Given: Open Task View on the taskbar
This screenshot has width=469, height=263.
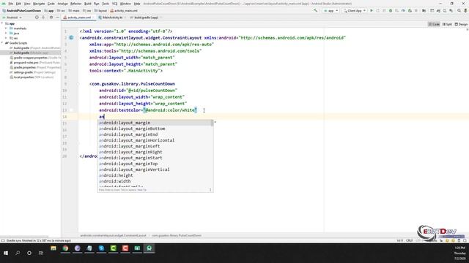Looking at the screenshot, I should [x=41, y=253].
